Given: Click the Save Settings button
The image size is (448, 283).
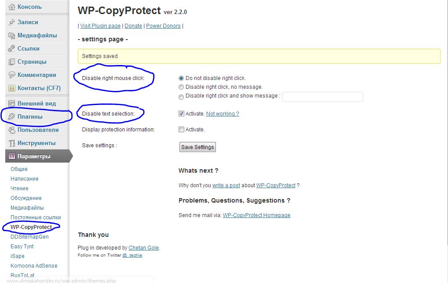Looking at the screenshot, I should (x=197, y=147).
